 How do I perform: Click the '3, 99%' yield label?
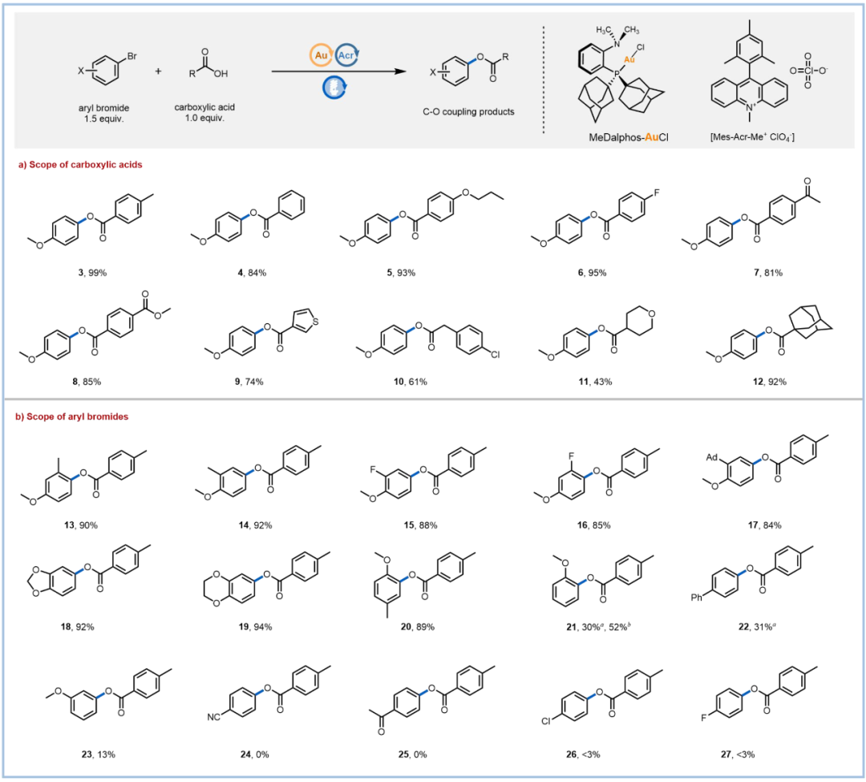point(92,273)
